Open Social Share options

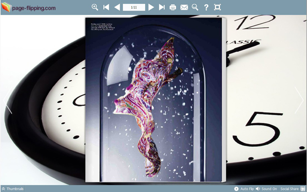(x=293, y=189)
